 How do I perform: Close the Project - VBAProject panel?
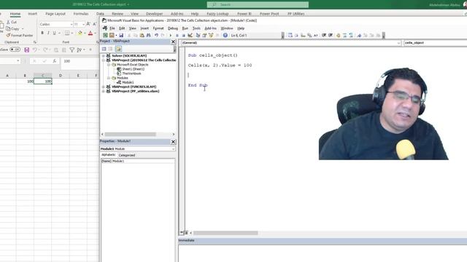[173, 42]
